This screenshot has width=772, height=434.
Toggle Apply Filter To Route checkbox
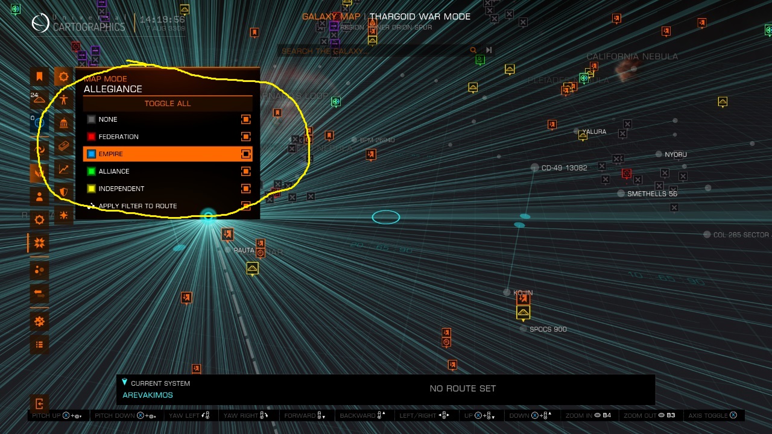pyautogui.click(x=245, y=206)
